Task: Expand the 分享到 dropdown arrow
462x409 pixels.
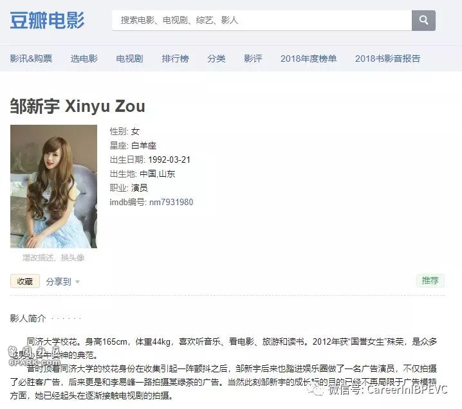Action: coord(77,282)
